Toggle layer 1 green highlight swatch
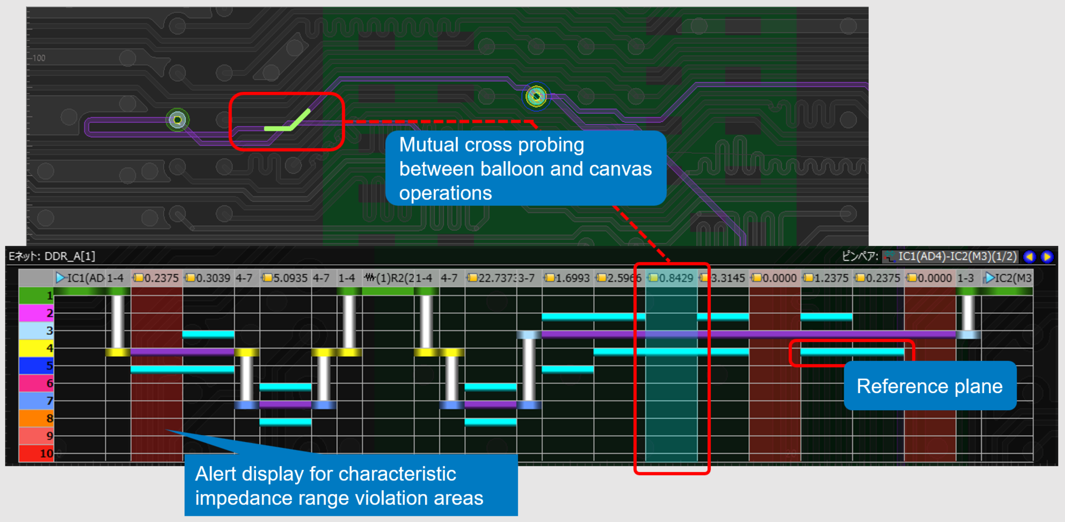The height and width of the screenshot is (522, 1065). [x=36, y=295]
